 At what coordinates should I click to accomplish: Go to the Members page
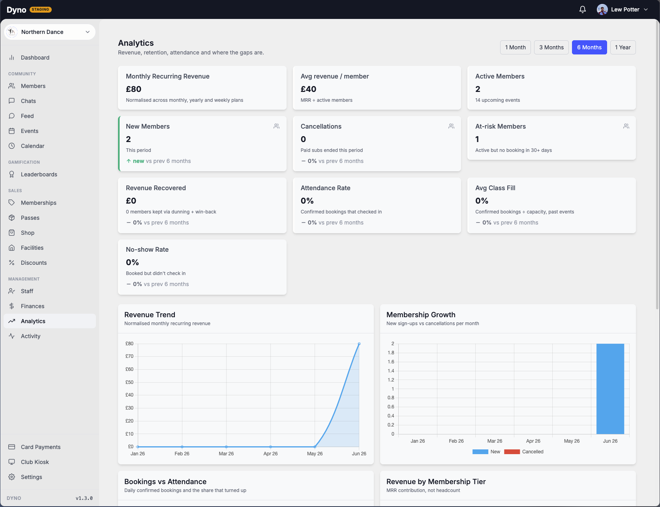50,86
